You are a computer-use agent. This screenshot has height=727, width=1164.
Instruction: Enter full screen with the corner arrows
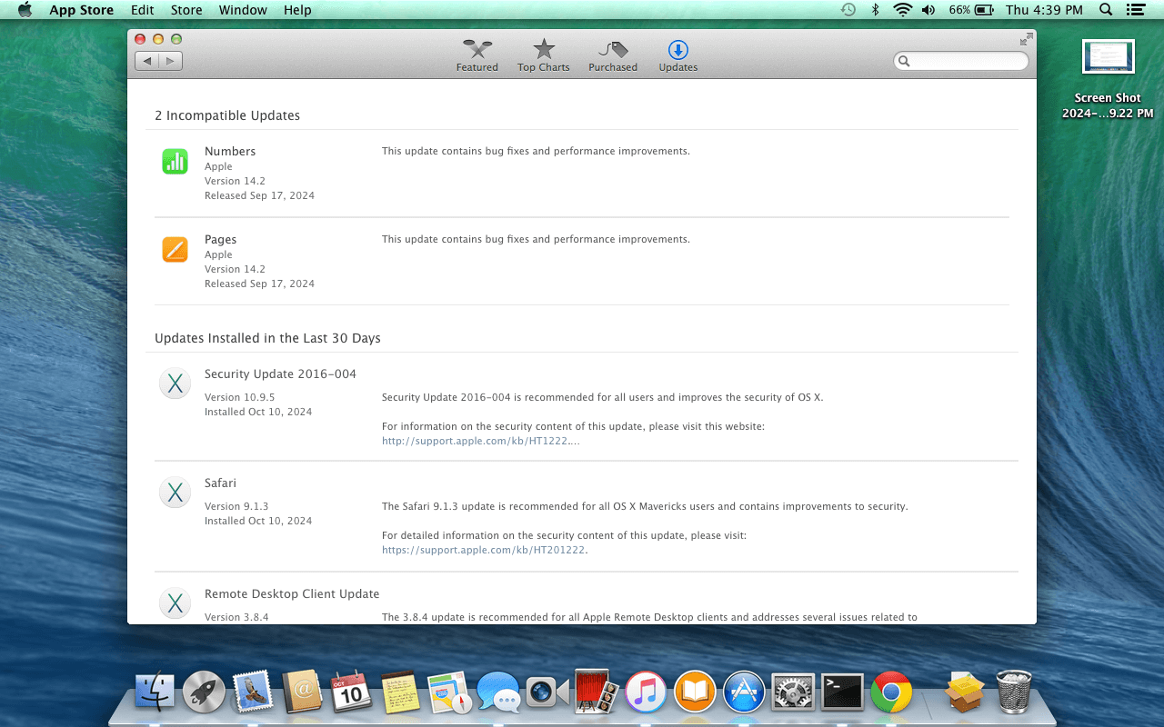point(1026,40)
